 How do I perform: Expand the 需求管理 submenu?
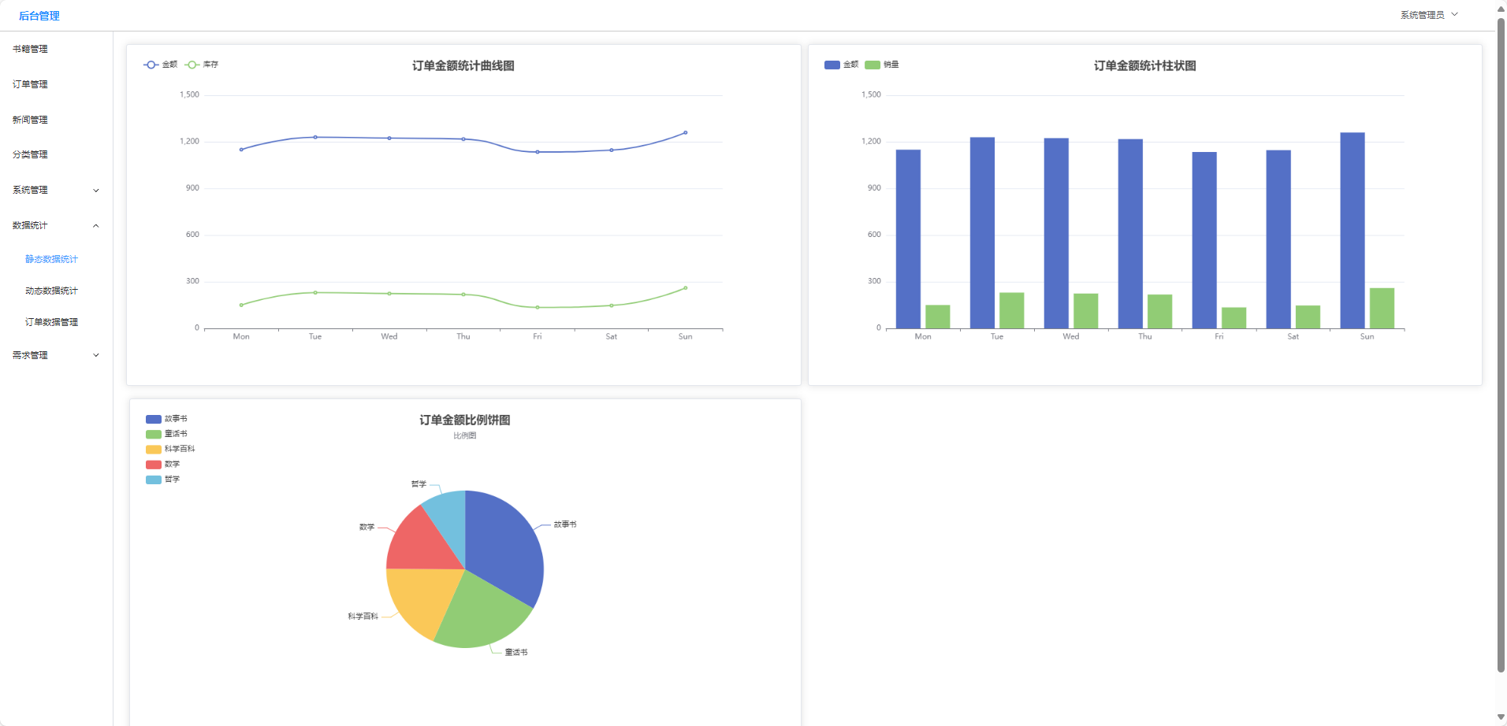[56, 355]
